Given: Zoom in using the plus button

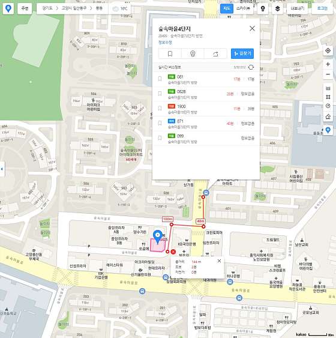Looking at the screenshot, I should tap(328, 64).
